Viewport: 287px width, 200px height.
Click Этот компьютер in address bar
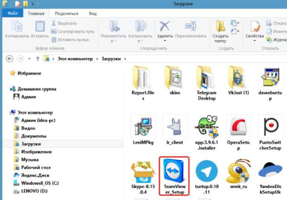click(x=75, y=59)
